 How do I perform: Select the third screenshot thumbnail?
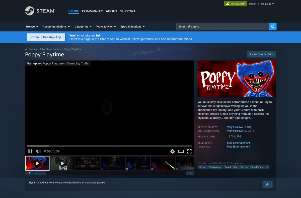click(x=88, y=163)
